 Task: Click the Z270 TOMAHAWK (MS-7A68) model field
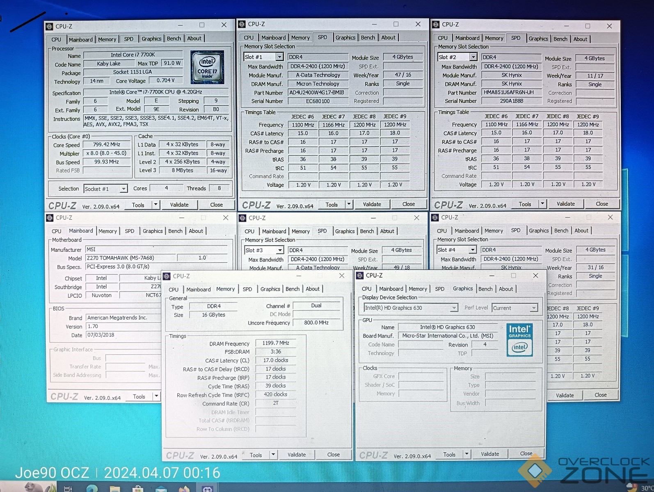(131, 258)
